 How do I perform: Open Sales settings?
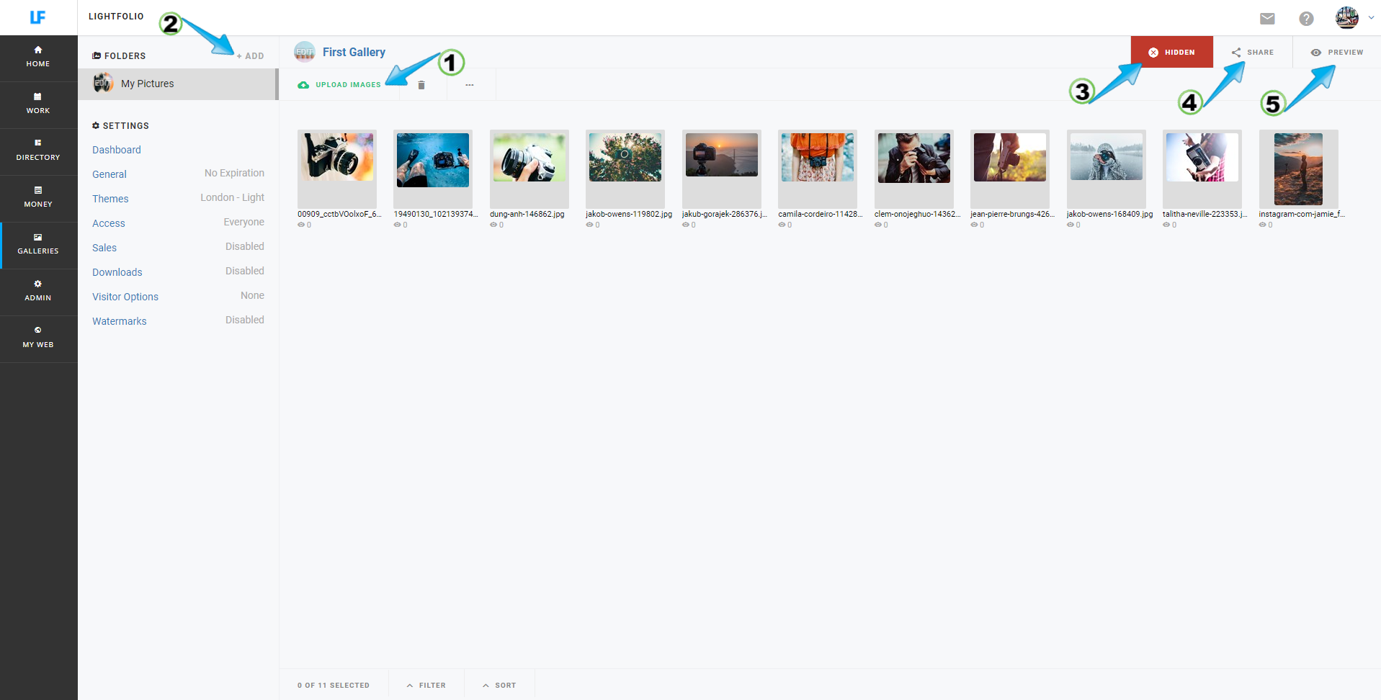click(104, 248)
